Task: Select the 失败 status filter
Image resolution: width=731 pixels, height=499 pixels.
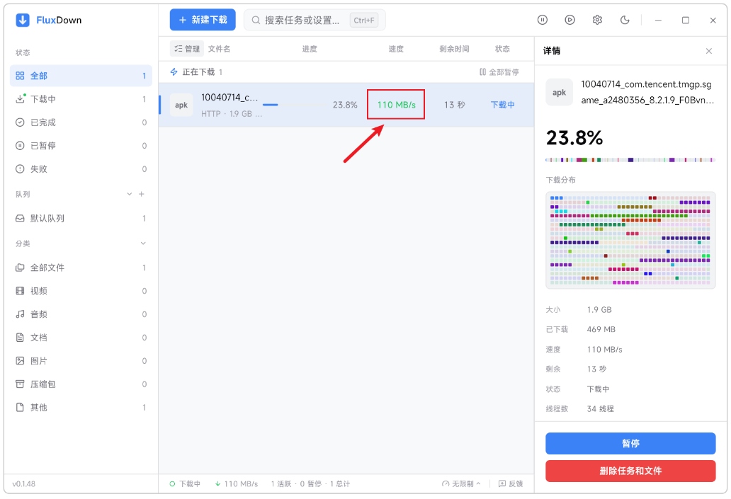Action: click(x=81, y=168)
